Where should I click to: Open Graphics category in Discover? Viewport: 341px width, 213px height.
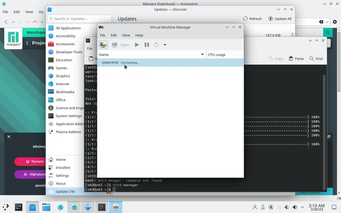point(65,76)
